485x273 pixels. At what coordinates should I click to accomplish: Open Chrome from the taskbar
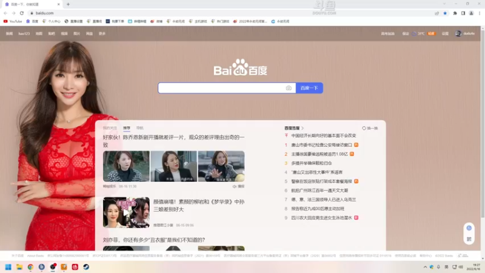31,267
